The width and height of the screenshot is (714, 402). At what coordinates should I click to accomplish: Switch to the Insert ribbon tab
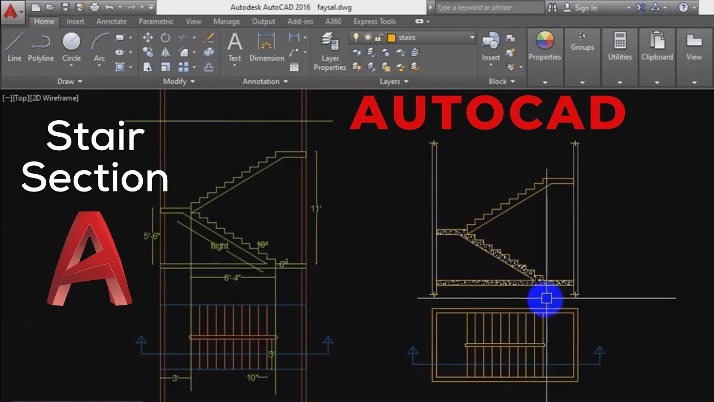tap(75, 21)
